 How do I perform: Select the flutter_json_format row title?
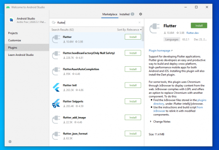pos(75,134)
